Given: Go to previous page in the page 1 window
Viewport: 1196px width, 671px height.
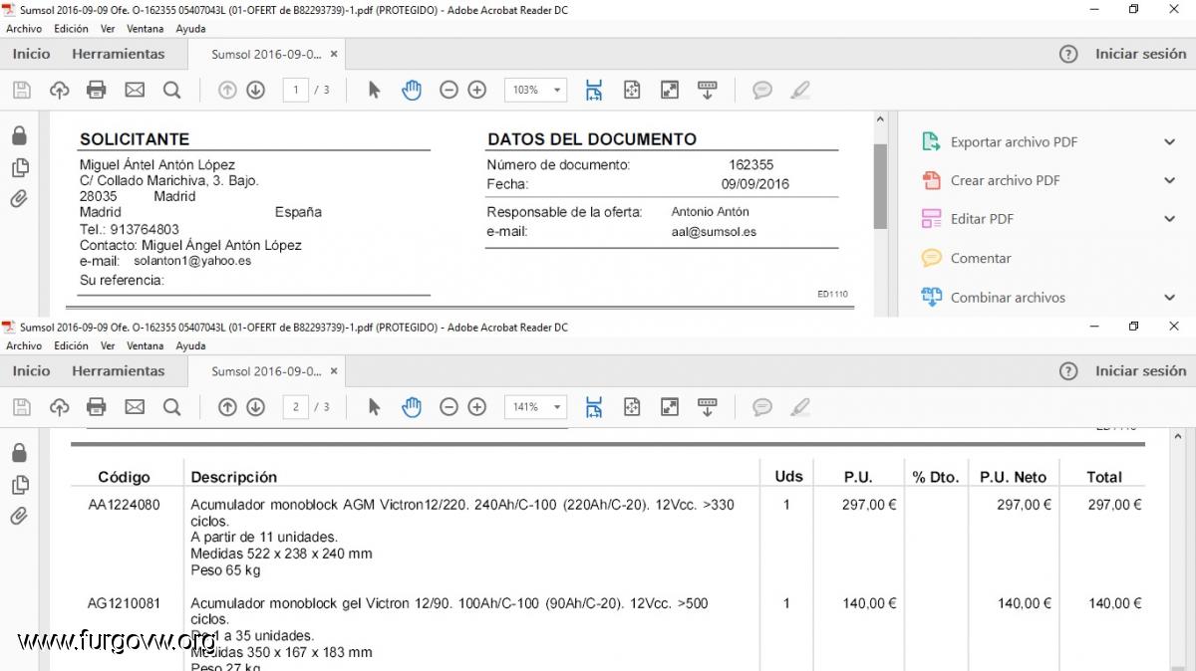Looking at the screenshot, I should (227, 91).
